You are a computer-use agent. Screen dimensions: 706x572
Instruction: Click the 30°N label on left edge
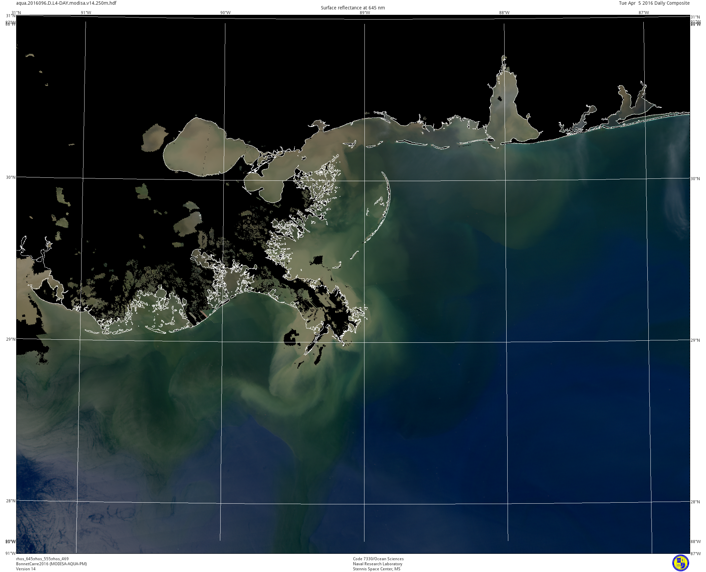pyautogui.click(x=10, y=177)
